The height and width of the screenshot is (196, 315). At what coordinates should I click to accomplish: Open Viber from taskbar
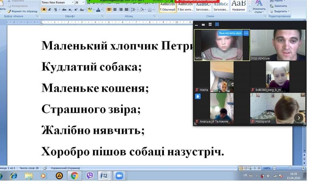90,176
